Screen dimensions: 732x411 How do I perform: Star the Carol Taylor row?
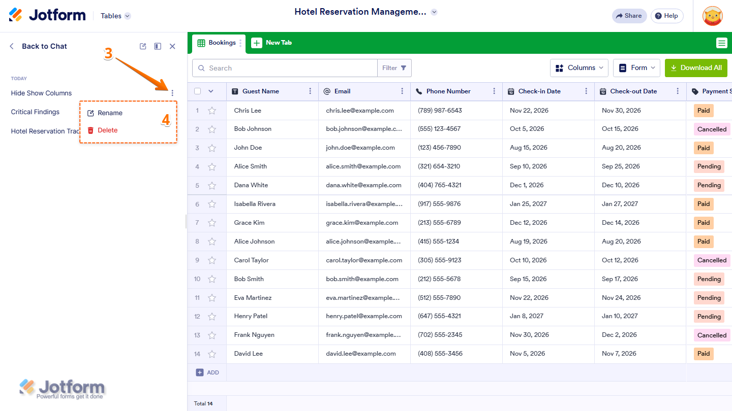(212, 260)
